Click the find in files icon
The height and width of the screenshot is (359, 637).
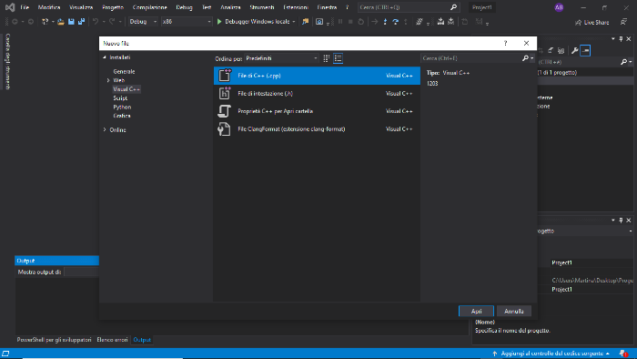click(305, 22)
